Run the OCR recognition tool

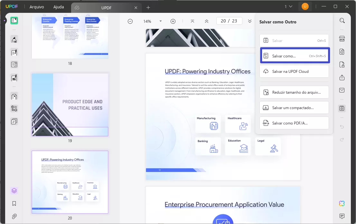(x=342, y=39)
